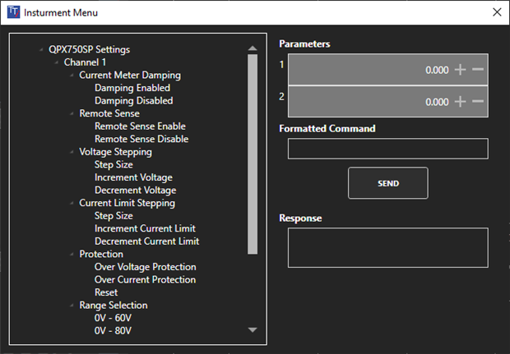Click the app icon in the title bar
The width and height of the screenshot is (510, 354).
[12, 12]
